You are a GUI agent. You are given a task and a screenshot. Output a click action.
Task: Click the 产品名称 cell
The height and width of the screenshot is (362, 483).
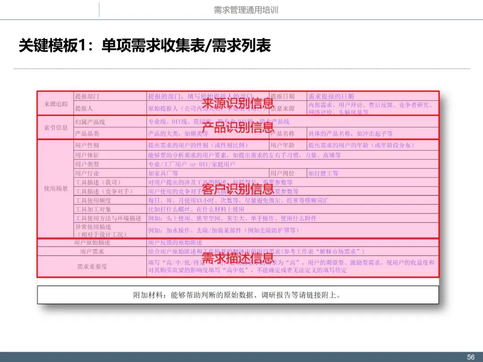[288, 134]
